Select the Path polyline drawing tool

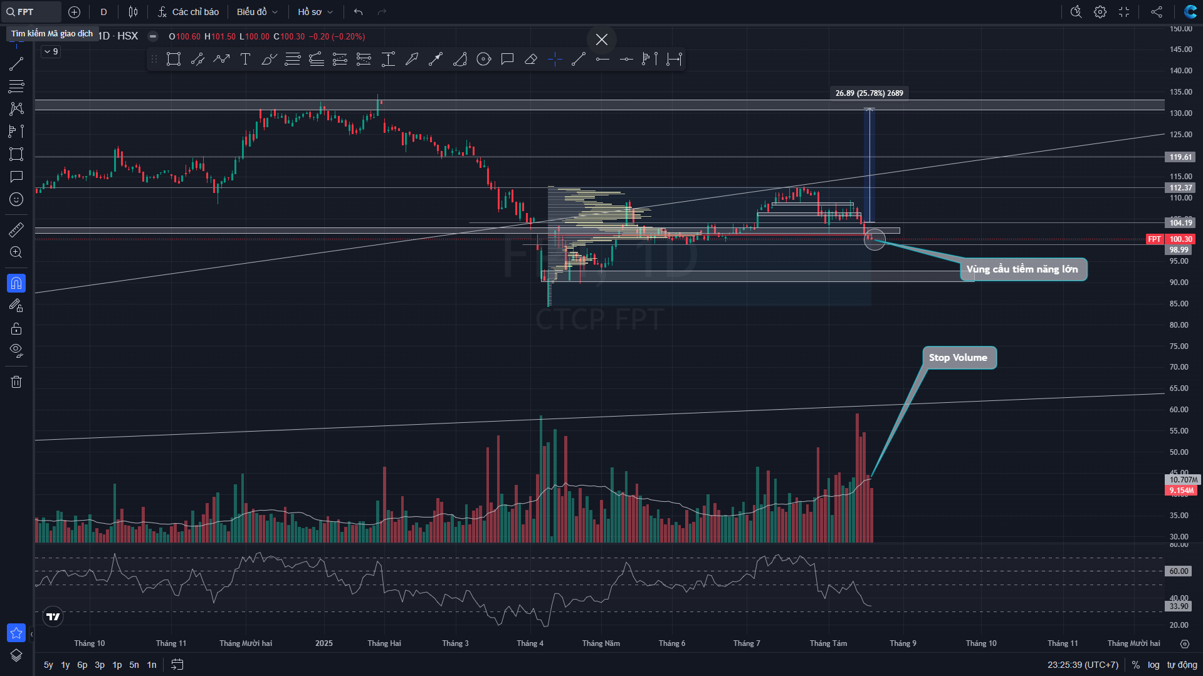[x=221, y=60]
